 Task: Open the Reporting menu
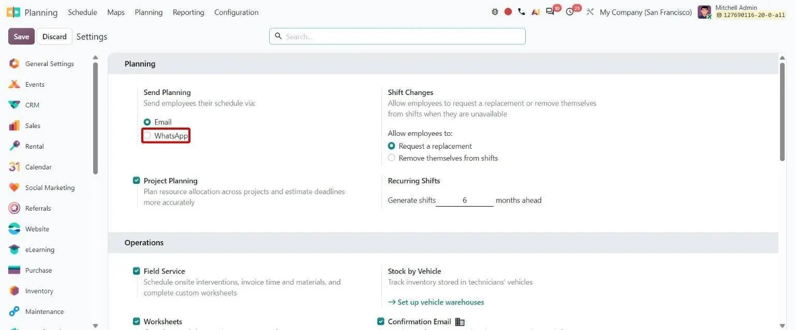tap(188, 12)
